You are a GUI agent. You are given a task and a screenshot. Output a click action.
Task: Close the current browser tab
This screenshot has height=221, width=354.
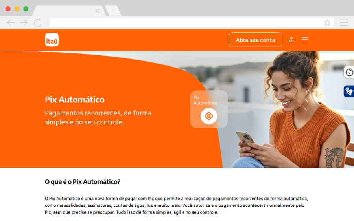pos(97,11)
